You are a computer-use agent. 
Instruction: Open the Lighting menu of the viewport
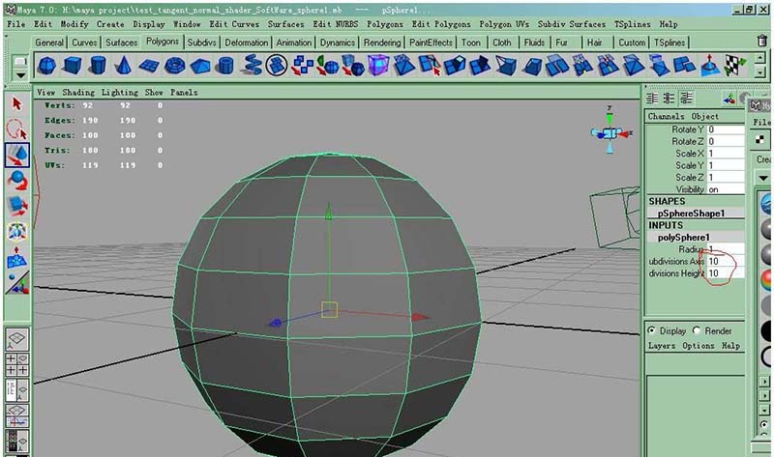[x=120, y=92]
